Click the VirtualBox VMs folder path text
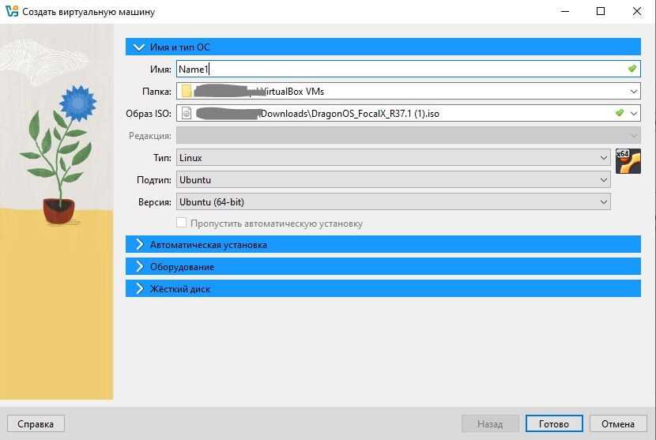Viewport: 656px width, 440px height. [291, 91]
